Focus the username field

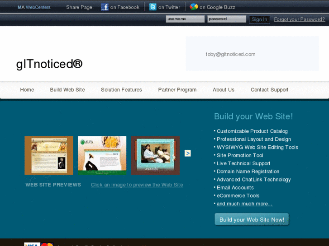pos(185,19)
